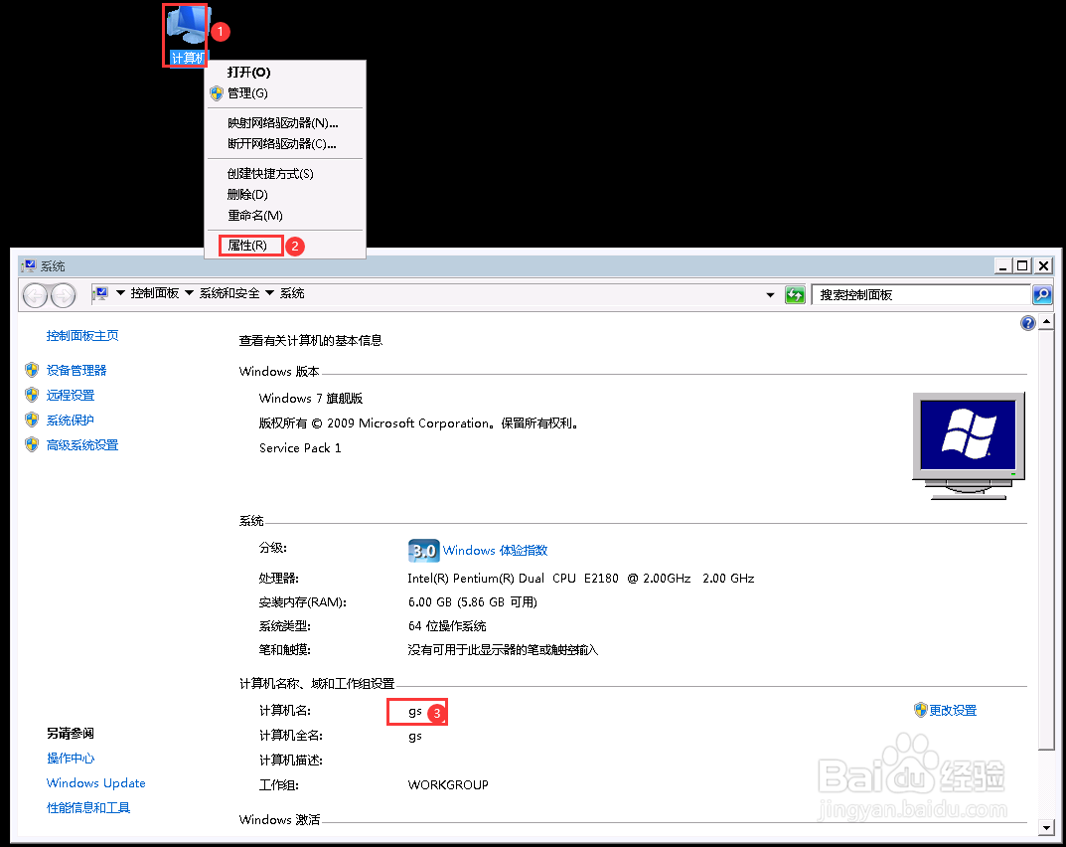Open help via the question mark icon
Screen dimensions: 1066x847
[x=1027, y=322]
